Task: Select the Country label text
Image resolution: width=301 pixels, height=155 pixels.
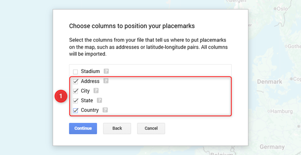Action: pyautogui.click(x=90, y=110)
